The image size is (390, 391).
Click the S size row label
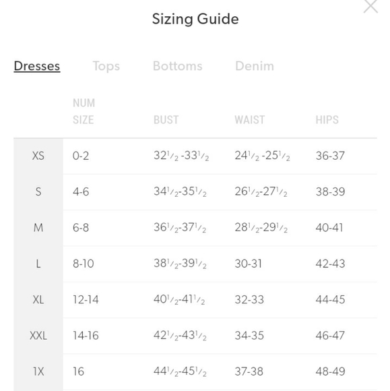[x=38, y=191]
